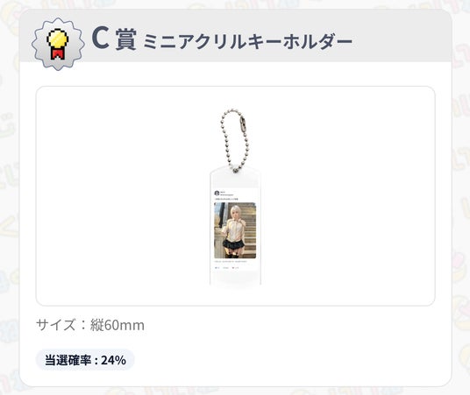Click the yellow medal circle in badge
470x395 pixels.
click(58, 39)
